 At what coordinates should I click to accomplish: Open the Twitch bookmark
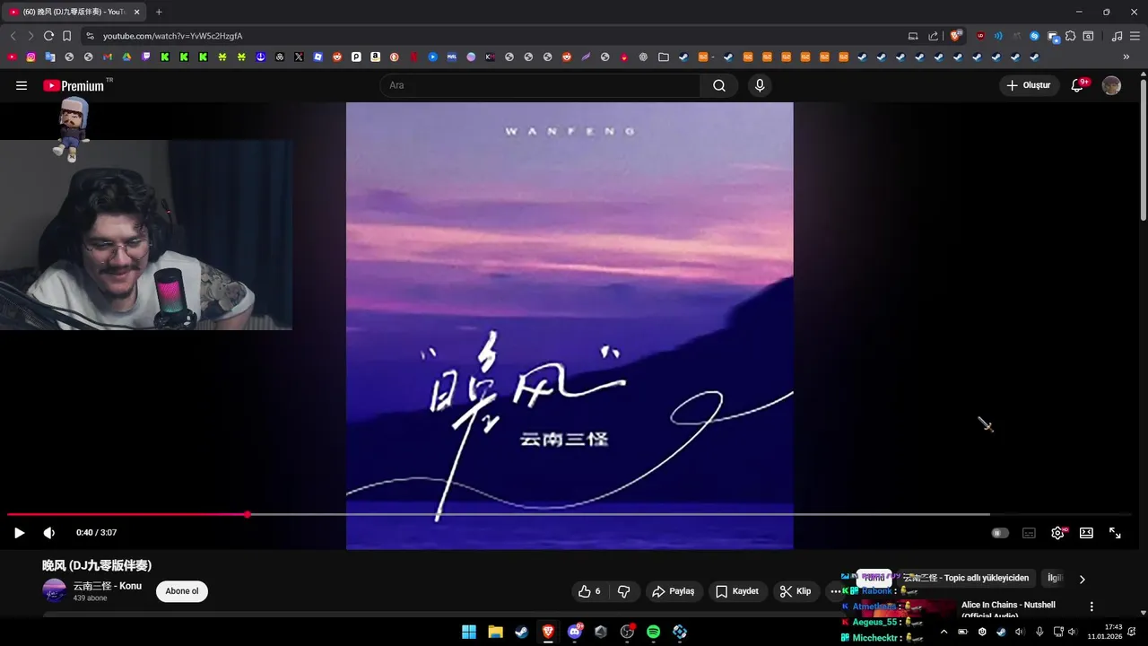146,57
